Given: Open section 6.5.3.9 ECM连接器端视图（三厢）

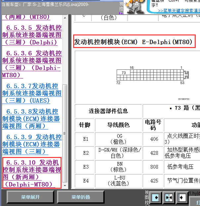Looking at the screenshot, I should pos(32,144).
